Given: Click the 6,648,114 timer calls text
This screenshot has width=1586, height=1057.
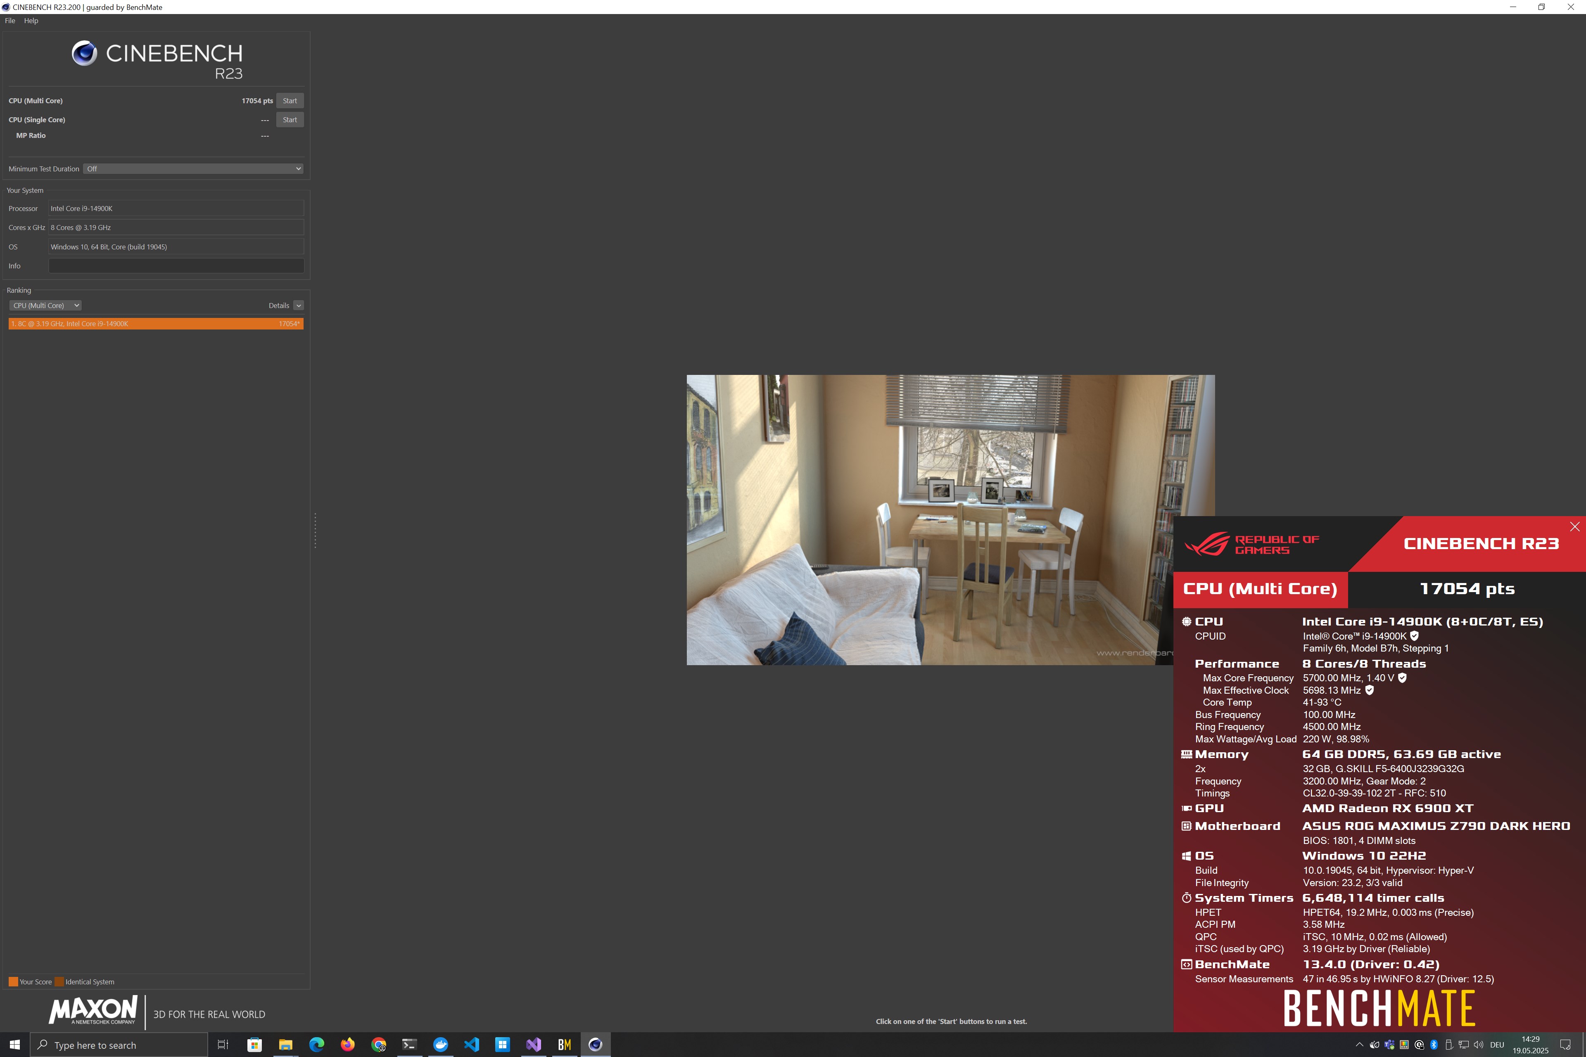Looking at the screenshot, I should tap(1373, 898).
